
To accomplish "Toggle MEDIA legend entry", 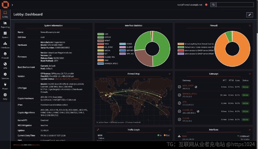I will pos(104,51).
